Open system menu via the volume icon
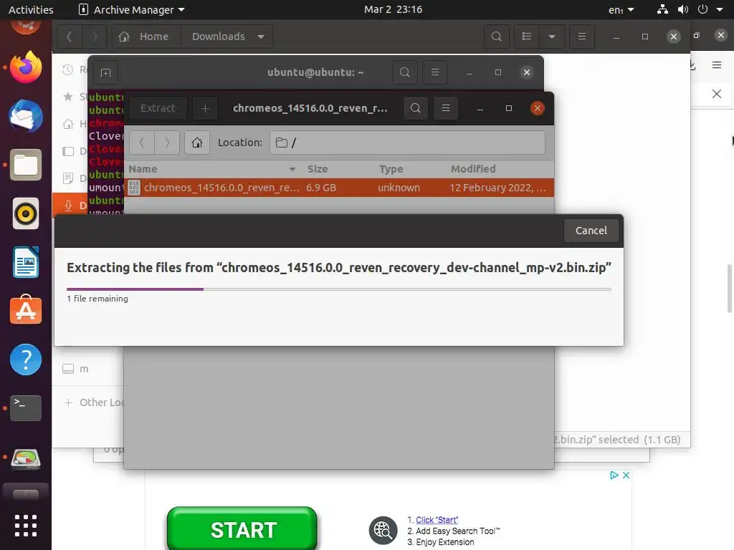The height and width of the screenshot is (550, 734). [x=683, y=9]
